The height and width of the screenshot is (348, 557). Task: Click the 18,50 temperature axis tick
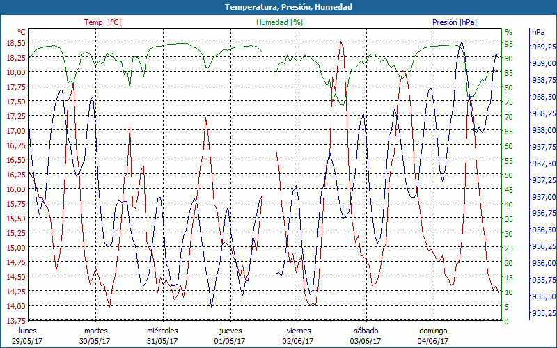tap(15, 43)
